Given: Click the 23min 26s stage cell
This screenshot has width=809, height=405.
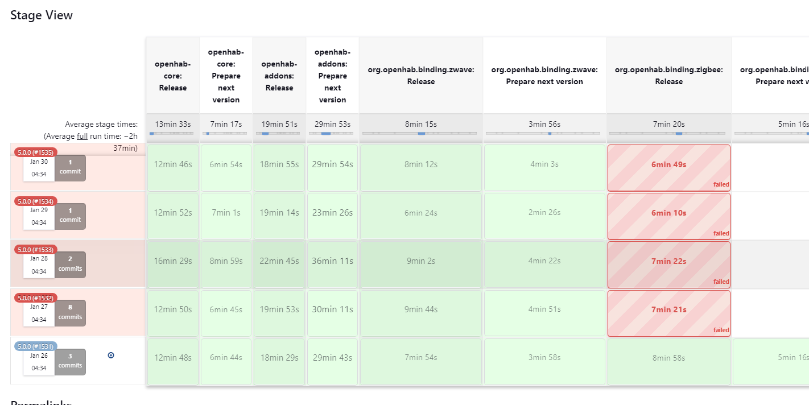Looking at the screenshot, I should click(332, 216).
